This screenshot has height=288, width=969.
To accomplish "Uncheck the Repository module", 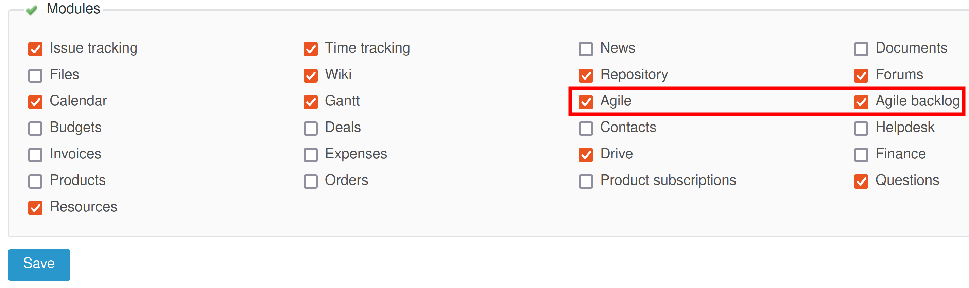I will pyautogui.click(x=586, y=75).
